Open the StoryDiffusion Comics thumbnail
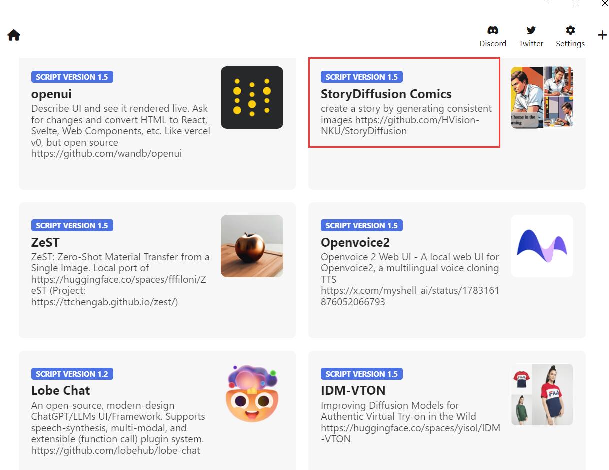The width and height of the screenshot is (609, 470). point(542,97)
